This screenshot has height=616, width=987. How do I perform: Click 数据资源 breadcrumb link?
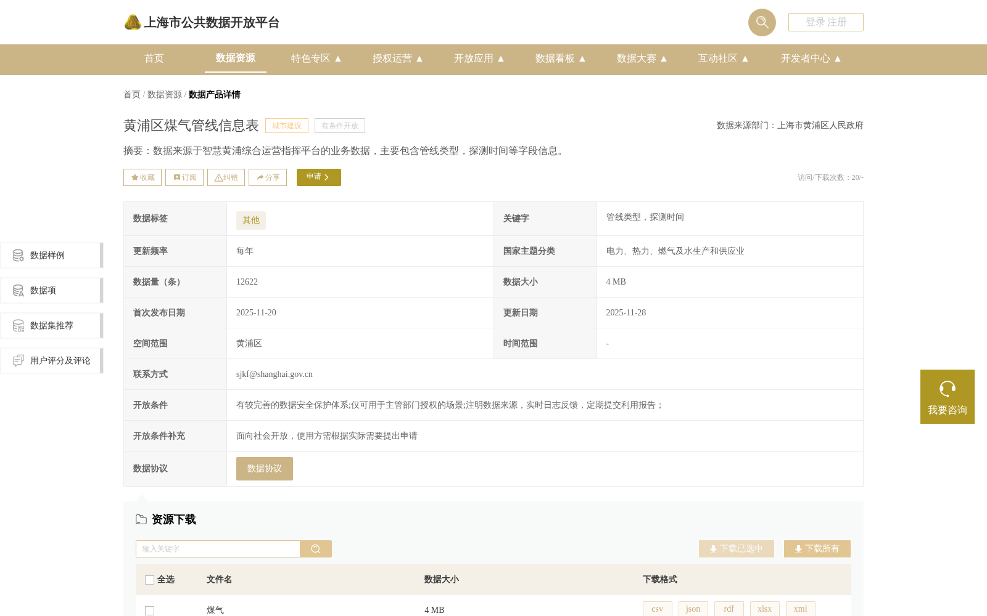[x=165, y=94]
